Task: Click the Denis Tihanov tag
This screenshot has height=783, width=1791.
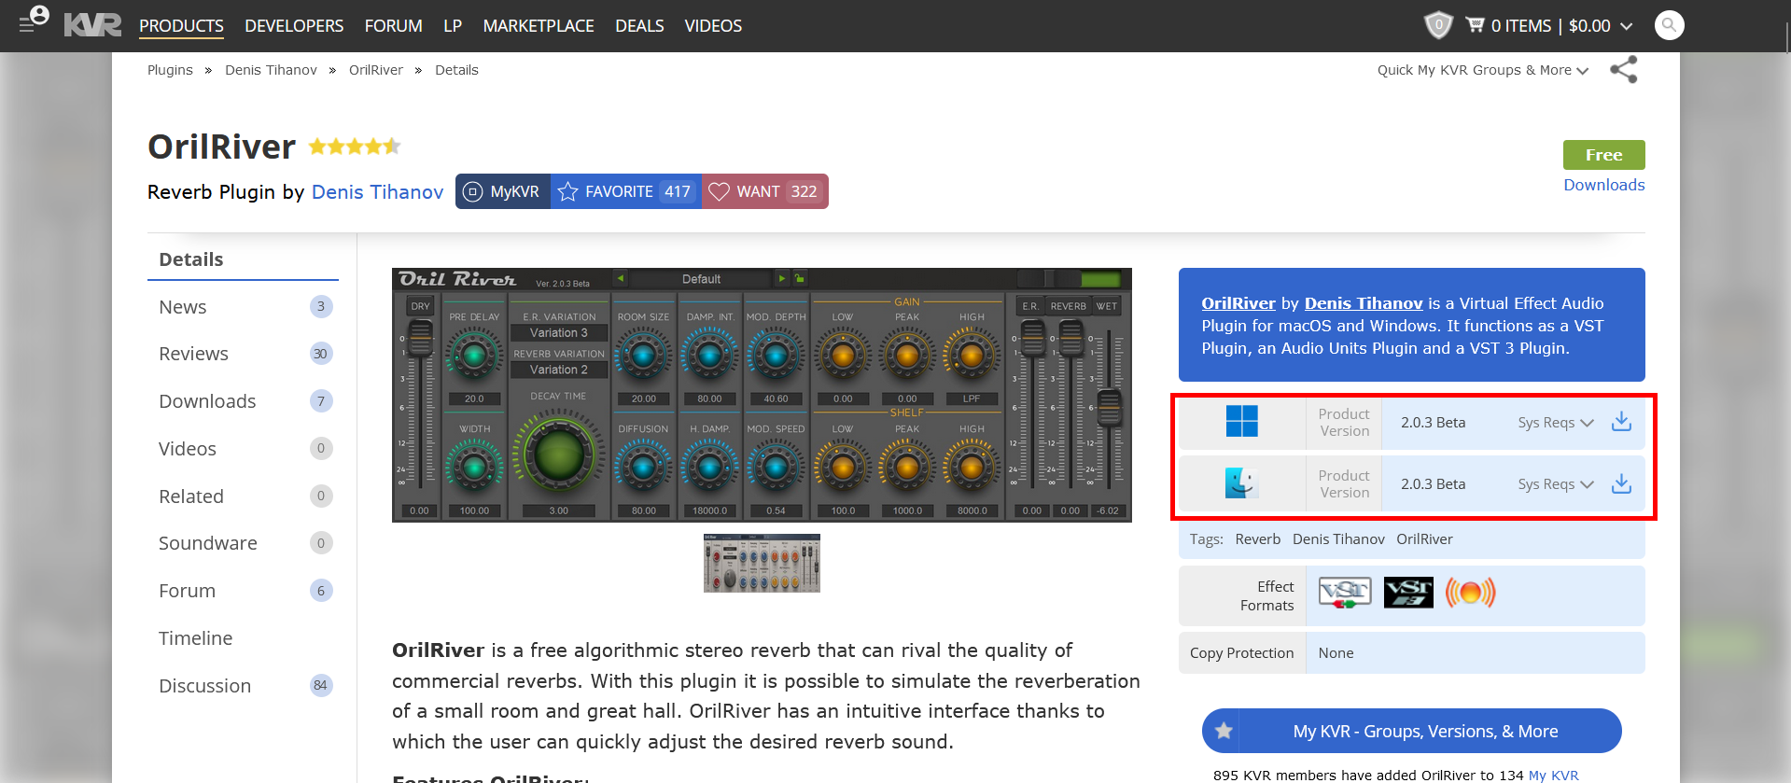Action: (1338, 539)
